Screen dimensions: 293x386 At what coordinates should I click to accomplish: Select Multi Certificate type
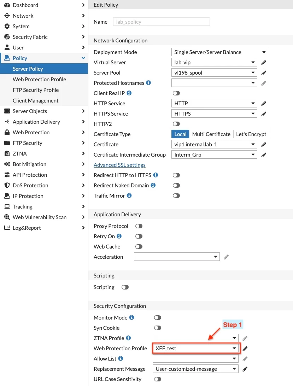click(x=211, y=134)
